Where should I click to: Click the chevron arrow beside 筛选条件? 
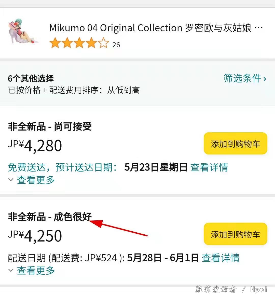point(265,79)
